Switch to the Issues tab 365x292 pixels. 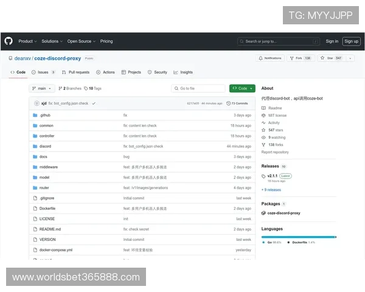pyautogui.click(x=43, y=72)
